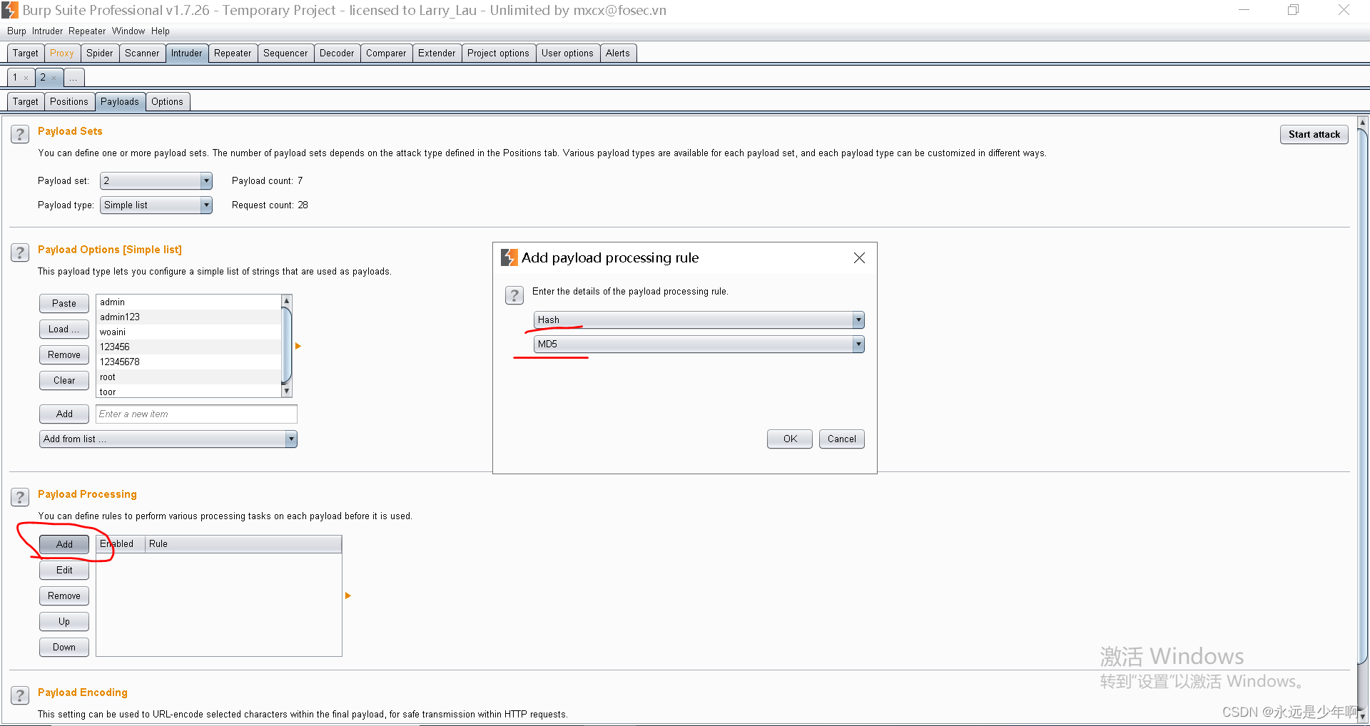1370x726 pixels.
Task: Switch to the Proxy tab
Action: [x=62, y=53]
